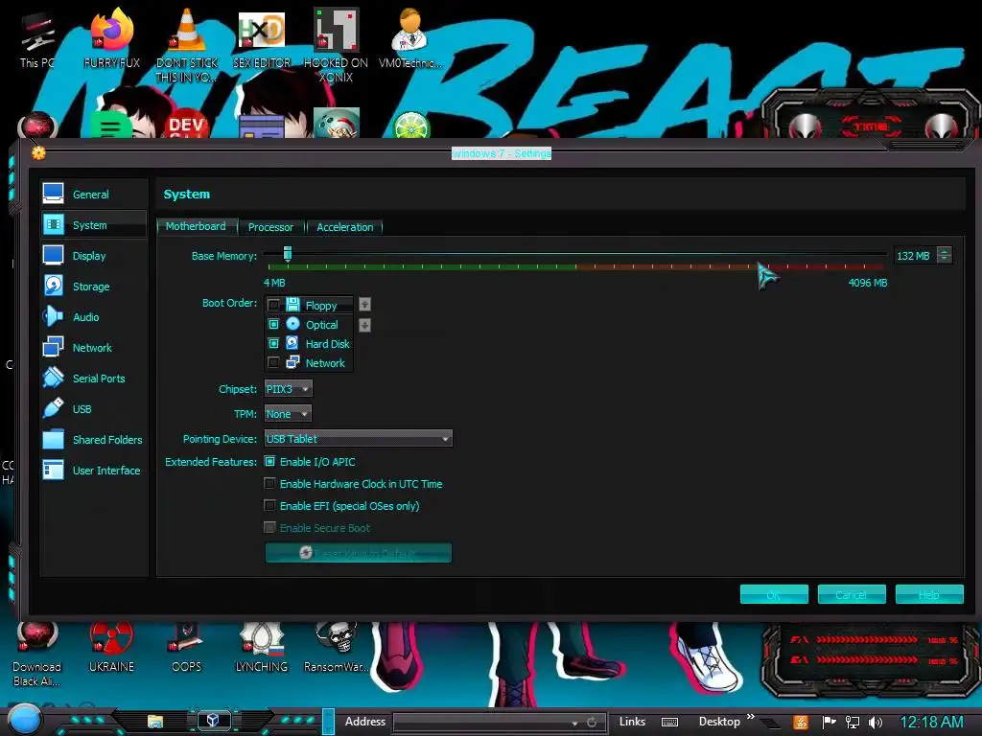982x736 pixels.
Task: Open Serial Ports settings category
Action: 94,378
